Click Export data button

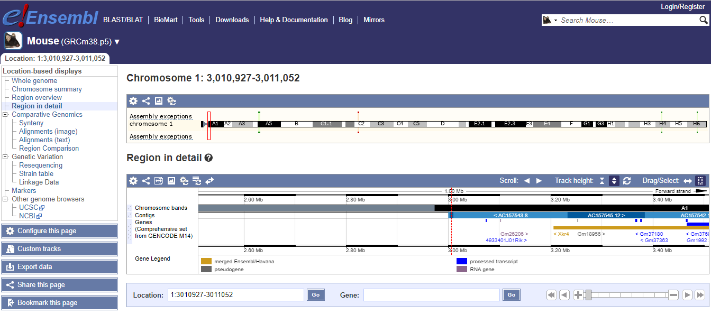click(59, 267)
